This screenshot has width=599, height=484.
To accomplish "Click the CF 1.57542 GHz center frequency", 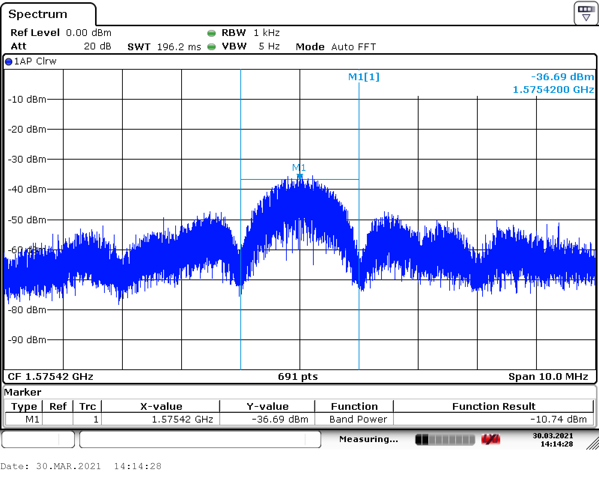I will 51,376.
